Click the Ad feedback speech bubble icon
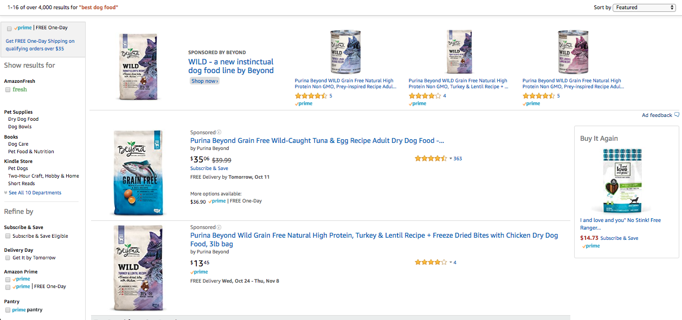Image resolution: width=682 pixels, height=320 pixels. click(x=677, y=115)
